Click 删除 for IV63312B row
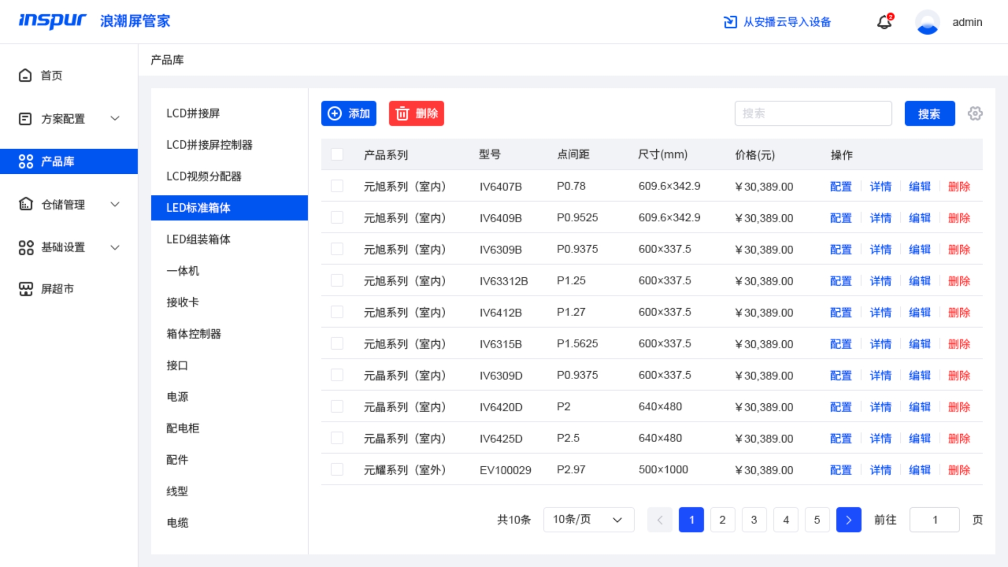Image resolution: width=1008 pixels, height=567 pixels. pyautogui.click(x=959, y=281)
